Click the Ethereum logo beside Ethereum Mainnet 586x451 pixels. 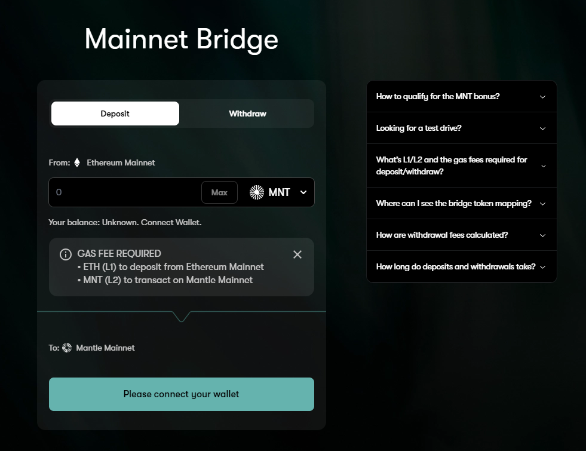tap(77, 162)
